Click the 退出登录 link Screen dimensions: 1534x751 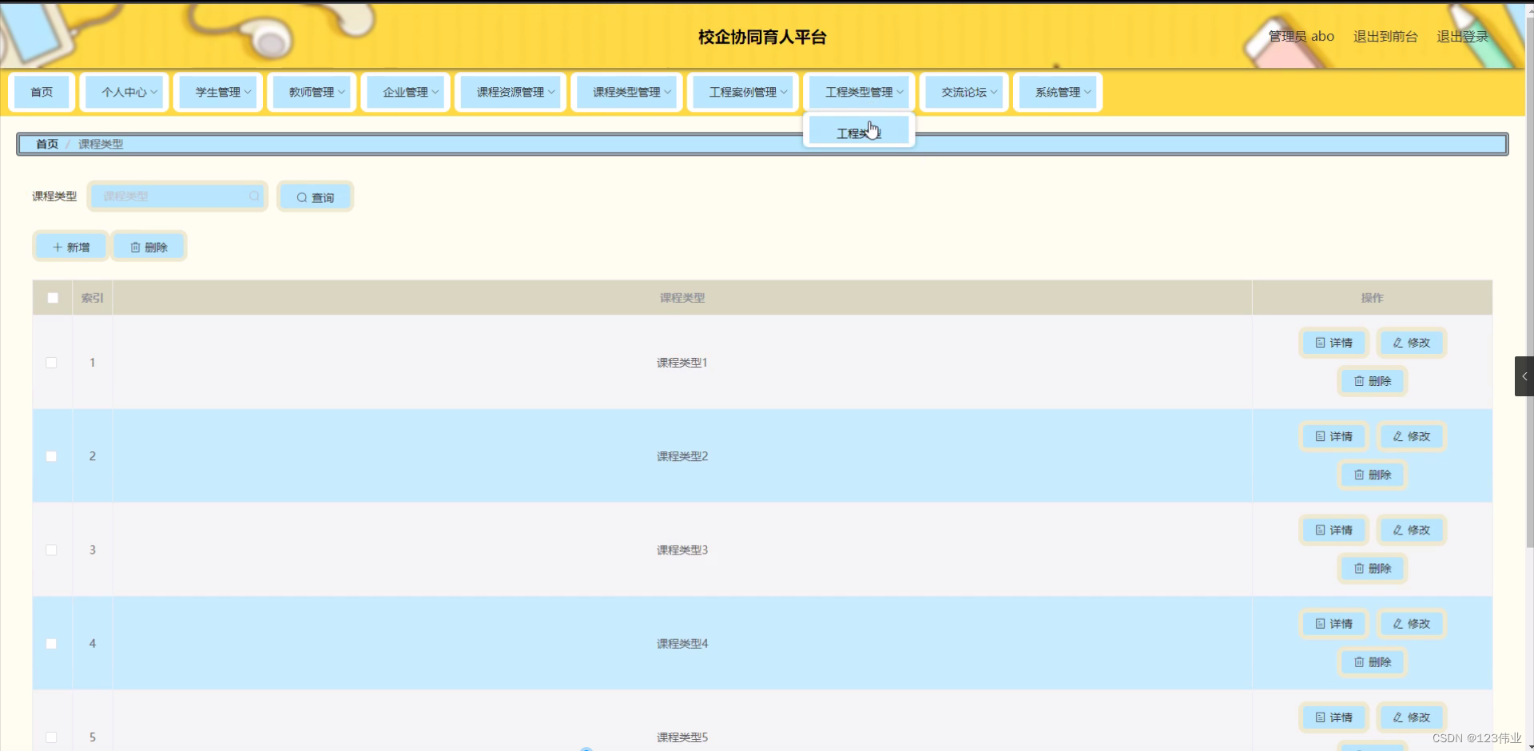(x=1463, y=36)
